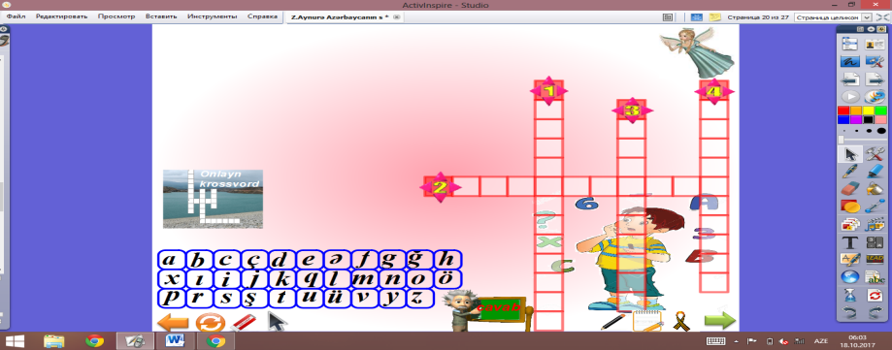The height and width of the screenshot is (350, 892).
Task: Expand the 'Страница целиком' zoom dropdown
Action: point(867,17)
